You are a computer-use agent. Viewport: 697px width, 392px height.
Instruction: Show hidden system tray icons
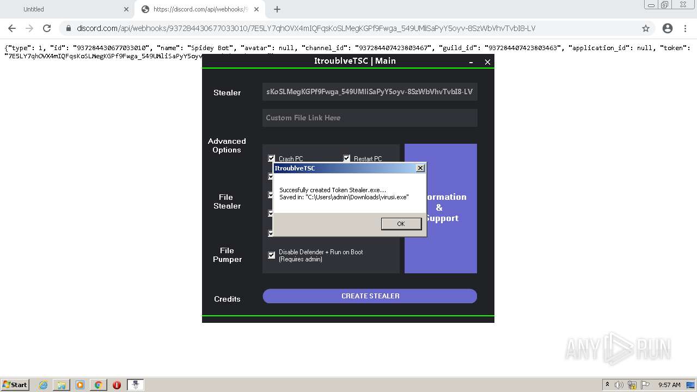tap(608, 384)
